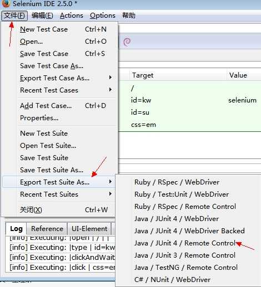The image size is (261, 287).
Task: Open the 文件(F) menu
Action: 14,16
